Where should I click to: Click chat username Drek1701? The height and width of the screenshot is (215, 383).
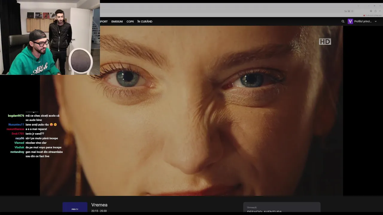click(18, 134)
